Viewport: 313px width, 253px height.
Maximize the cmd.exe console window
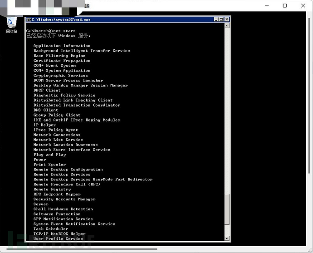coord(221,19)
